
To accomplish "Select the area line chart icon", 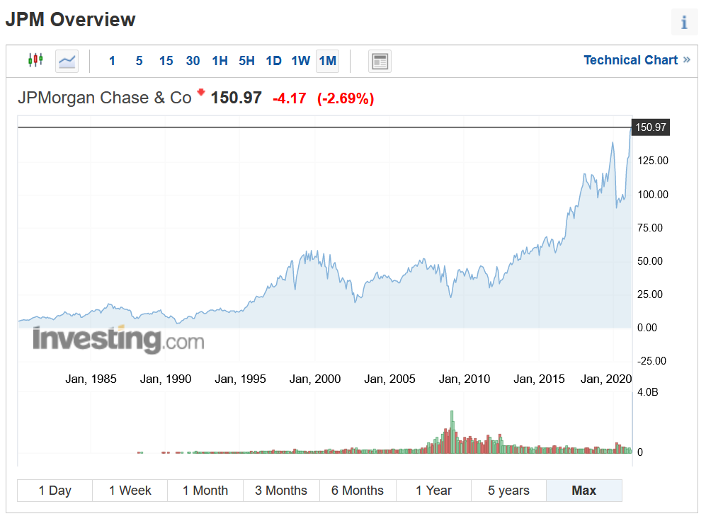I will [x=67, y=61].
